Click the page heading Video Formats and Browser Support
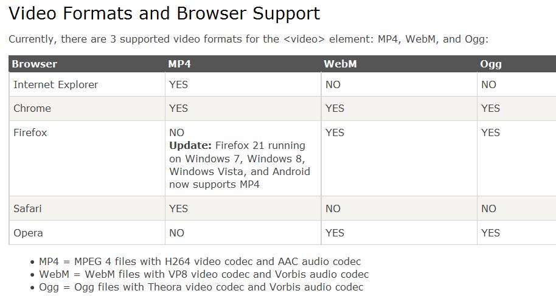 pyautogui.click(x=164, y=13)
